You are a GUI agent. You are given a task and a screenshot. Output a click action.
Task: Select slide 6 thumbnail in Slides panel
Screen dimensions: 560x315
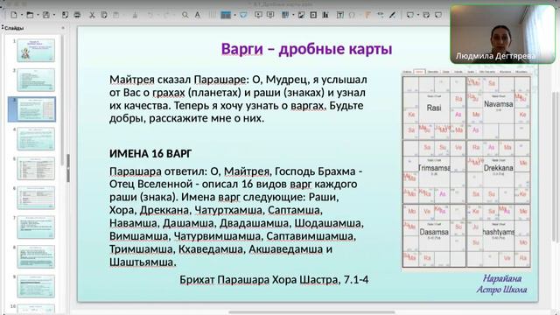pos(36,198)
